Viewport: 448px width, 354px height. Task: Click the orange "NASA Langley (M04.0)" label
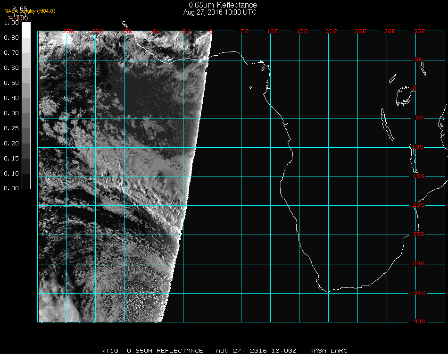[x=30, y=11]
